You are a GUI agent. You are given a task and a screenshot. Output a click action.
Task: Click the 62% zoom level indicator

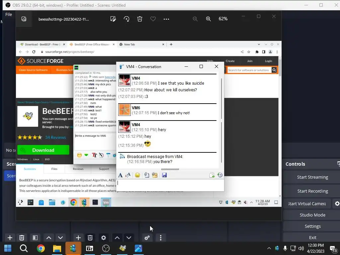pos(223,19)
